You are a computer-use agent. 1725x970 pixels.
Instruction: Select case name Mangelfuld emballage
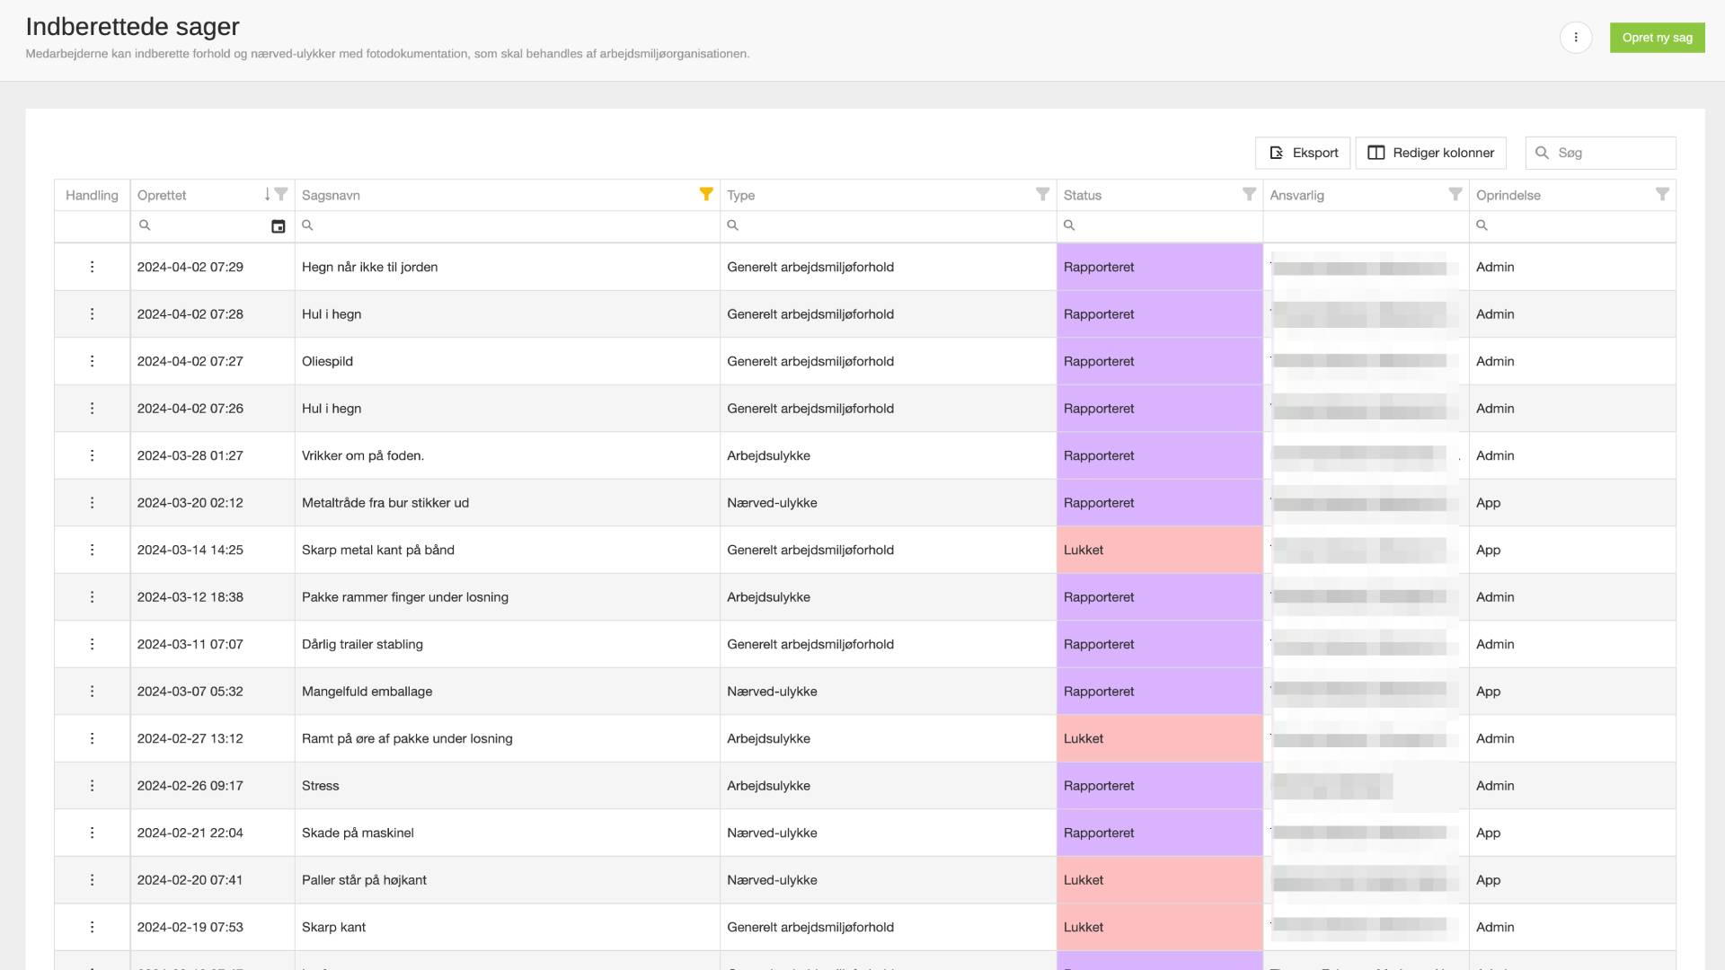[x=367, y=692]
